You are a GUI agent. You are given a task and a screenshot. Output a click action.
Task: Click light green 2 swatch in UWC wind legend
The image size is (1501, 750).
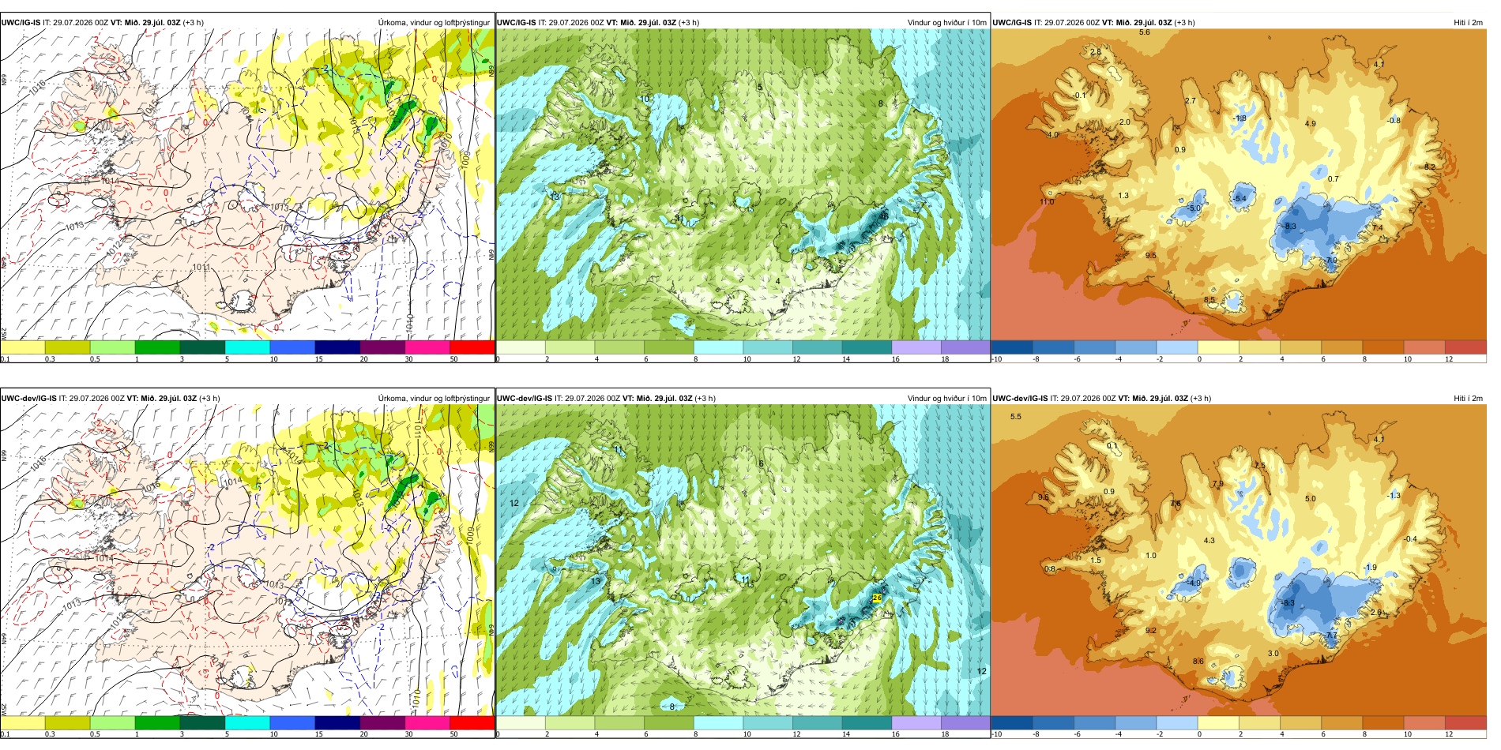coord(570,347)
